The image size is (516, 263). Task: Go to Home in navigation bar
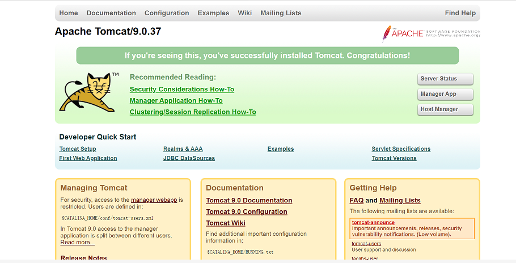(69, 13)
